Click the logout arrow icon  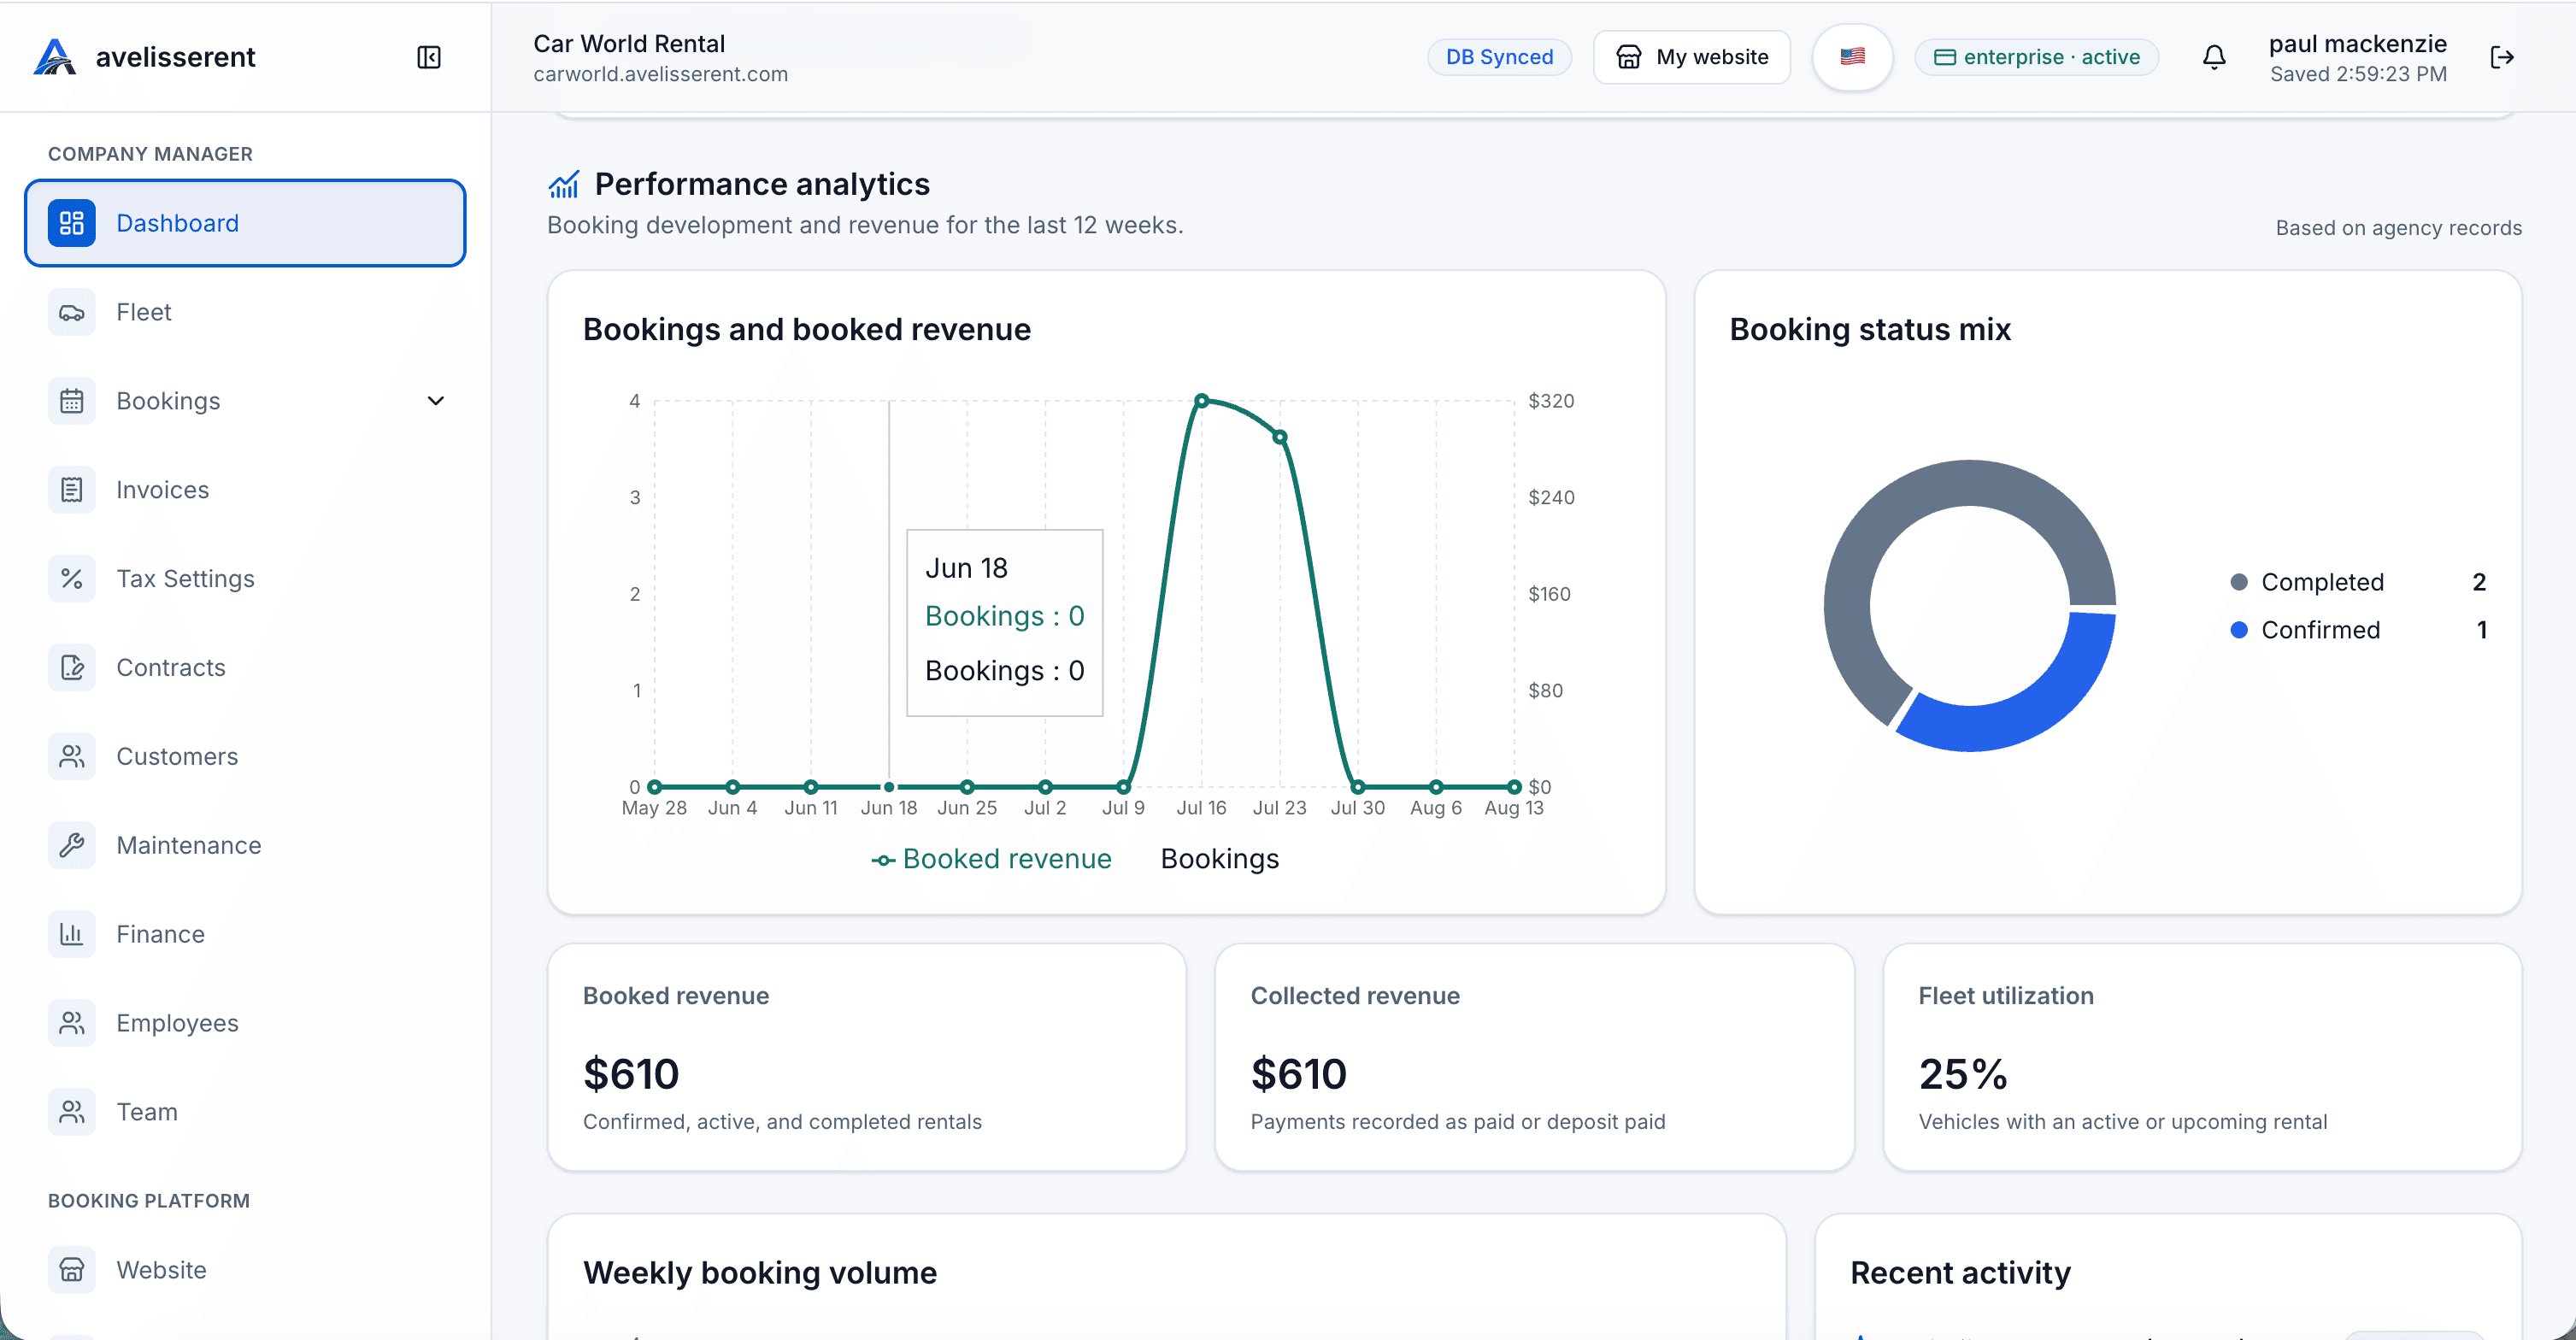[x=2502, y=57]
